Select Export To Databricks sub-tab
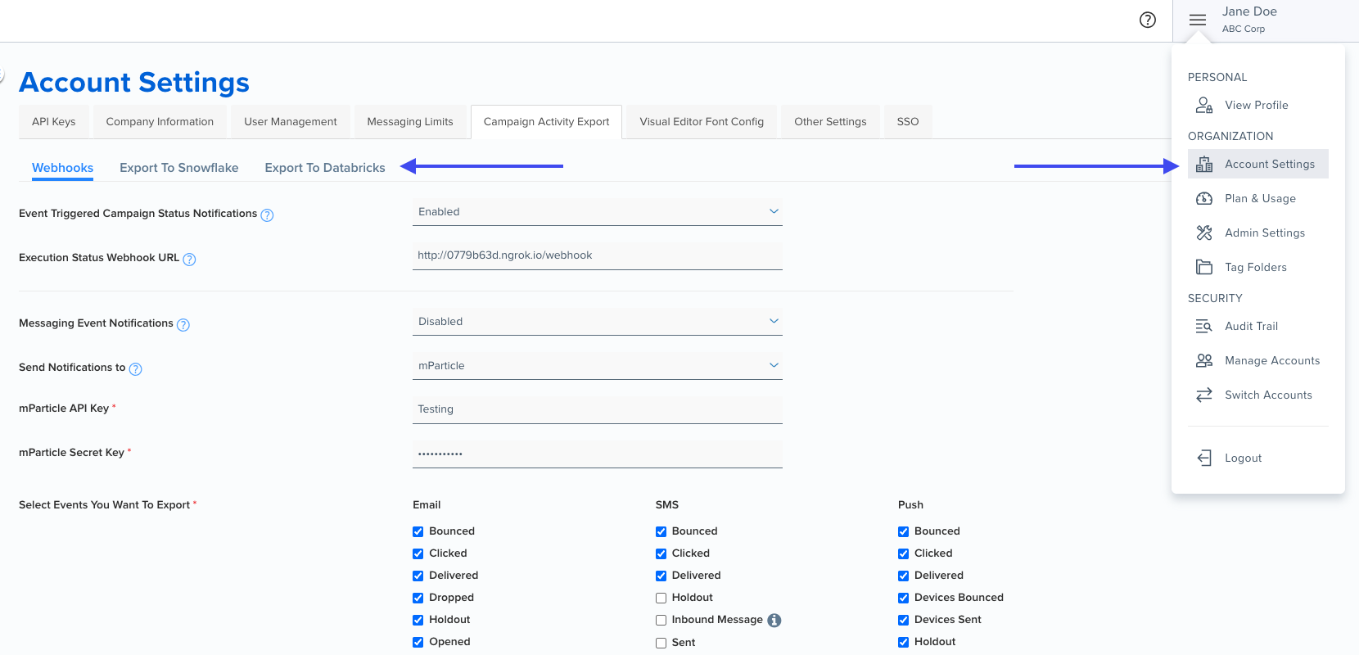Viewport: 1359px width, 655px height. click(325, 168)
